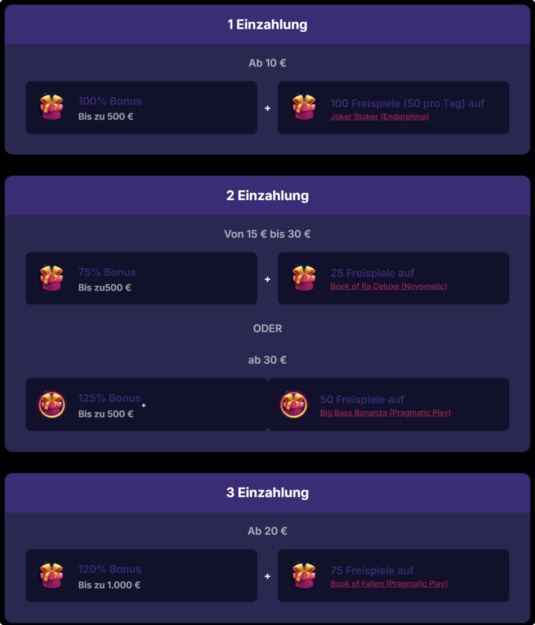Click the circled gift icon next to 50 Freispiele
Viewport: 535px width, 625px height.
click(294, 404)
